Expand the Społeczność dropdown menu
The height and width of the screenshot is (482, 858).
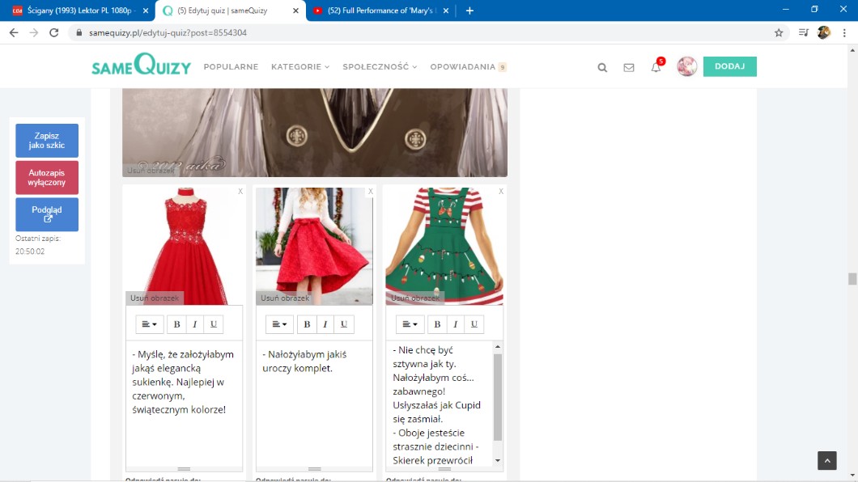click(380, 67)
